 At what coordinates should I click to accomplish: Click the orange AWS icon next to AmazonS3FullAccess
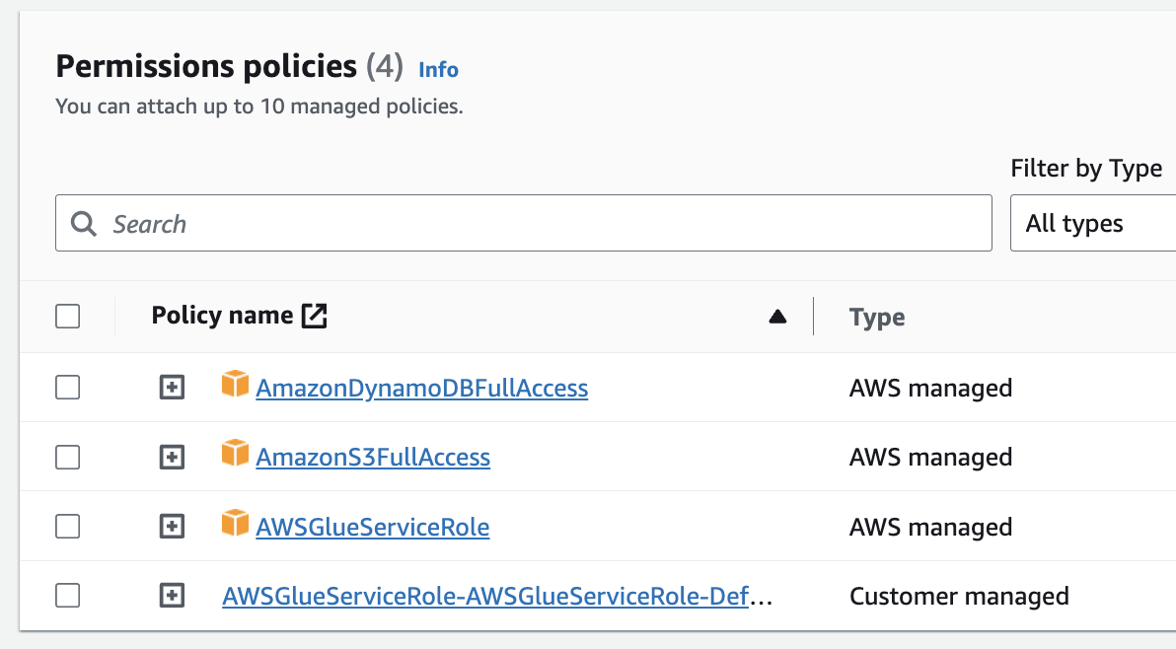click(235, 455)
